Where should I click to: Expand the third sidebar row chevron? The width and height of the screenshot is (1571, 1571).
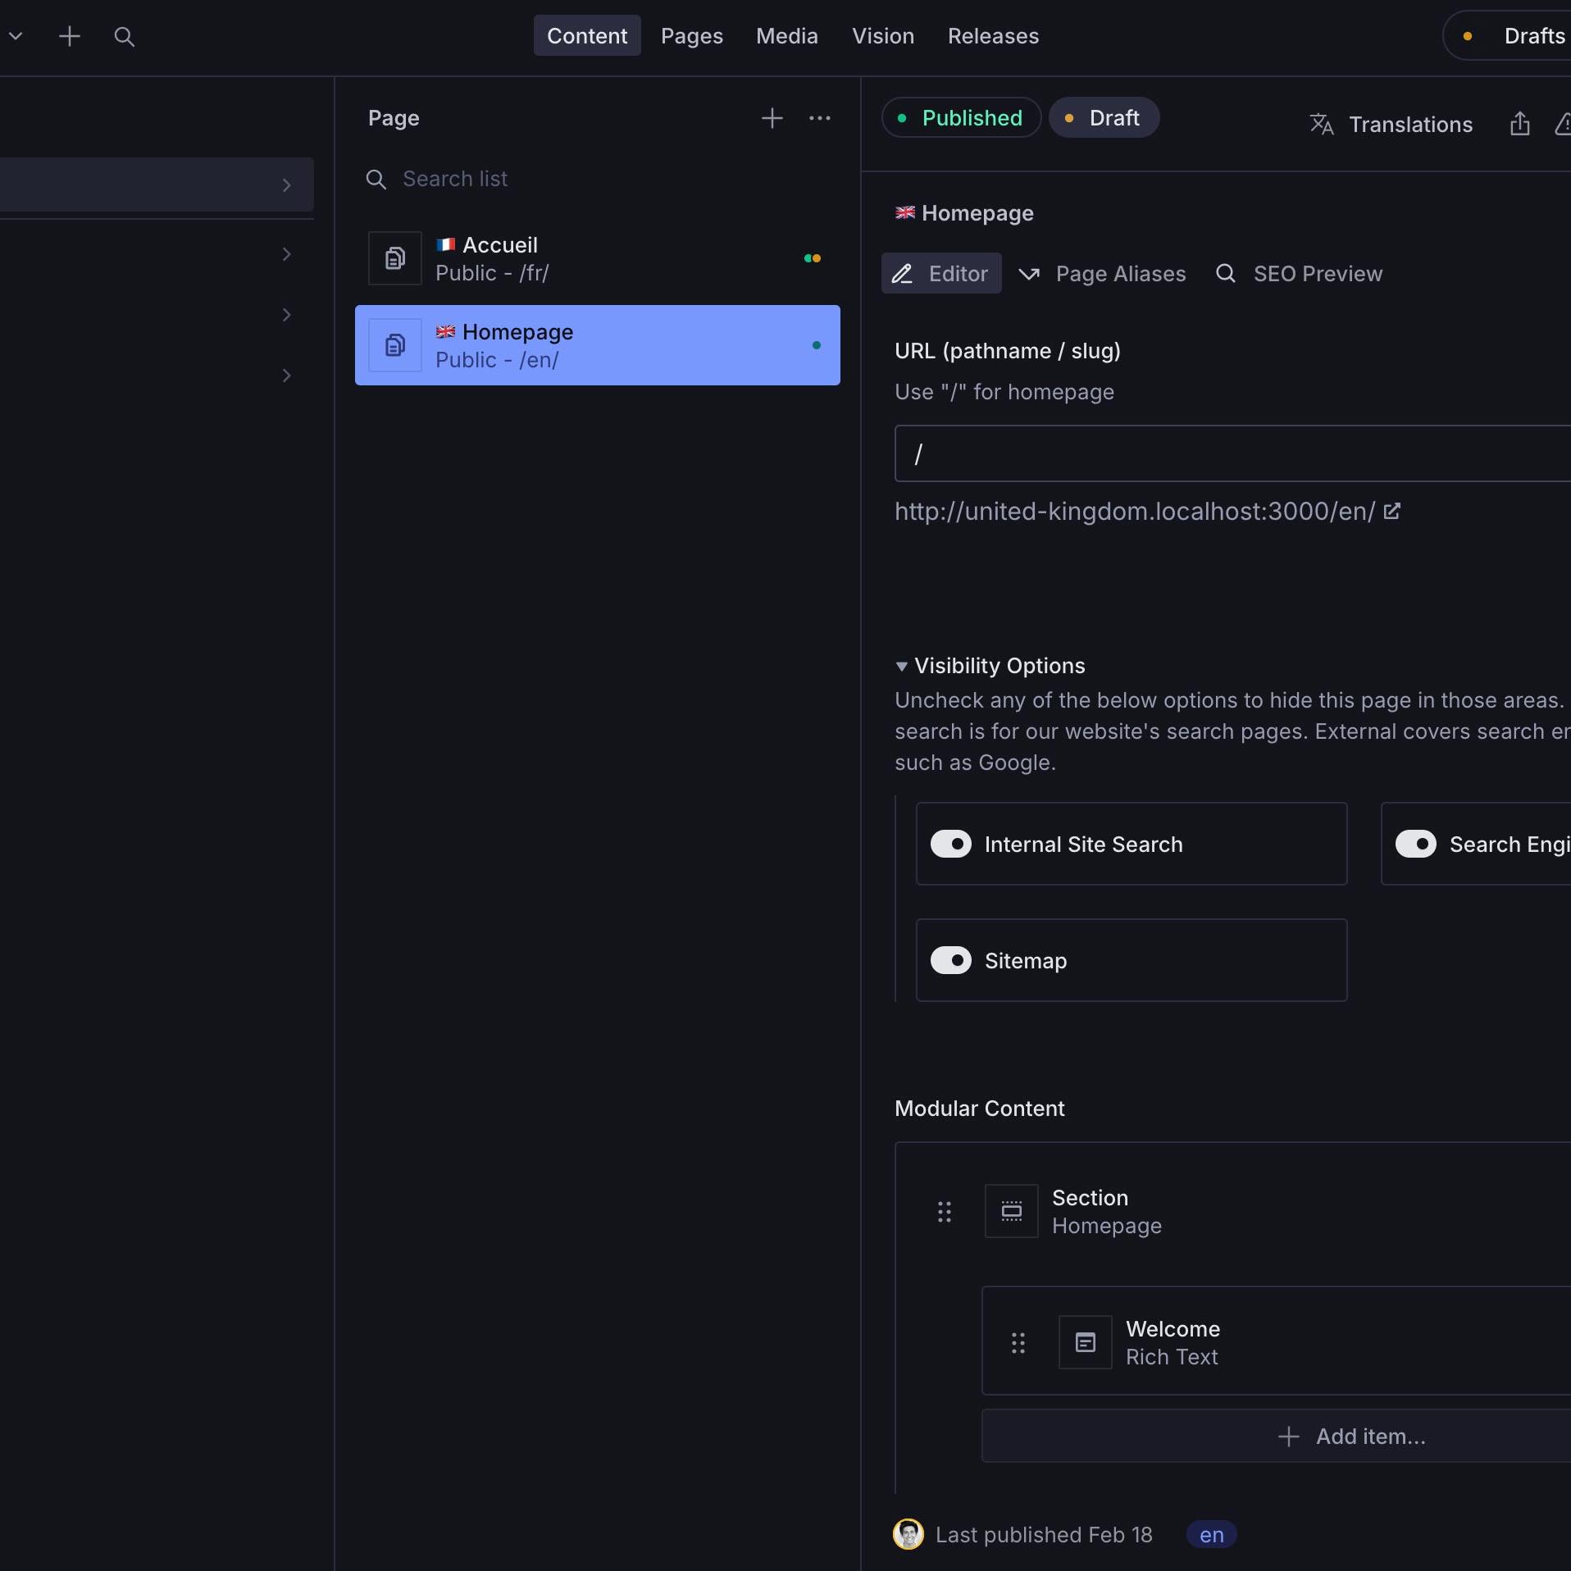coord(286,315)
